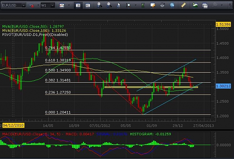
Task: Click the vertical zoom magnifier tool
Action: pyautogui.click(x=128, y=6)
